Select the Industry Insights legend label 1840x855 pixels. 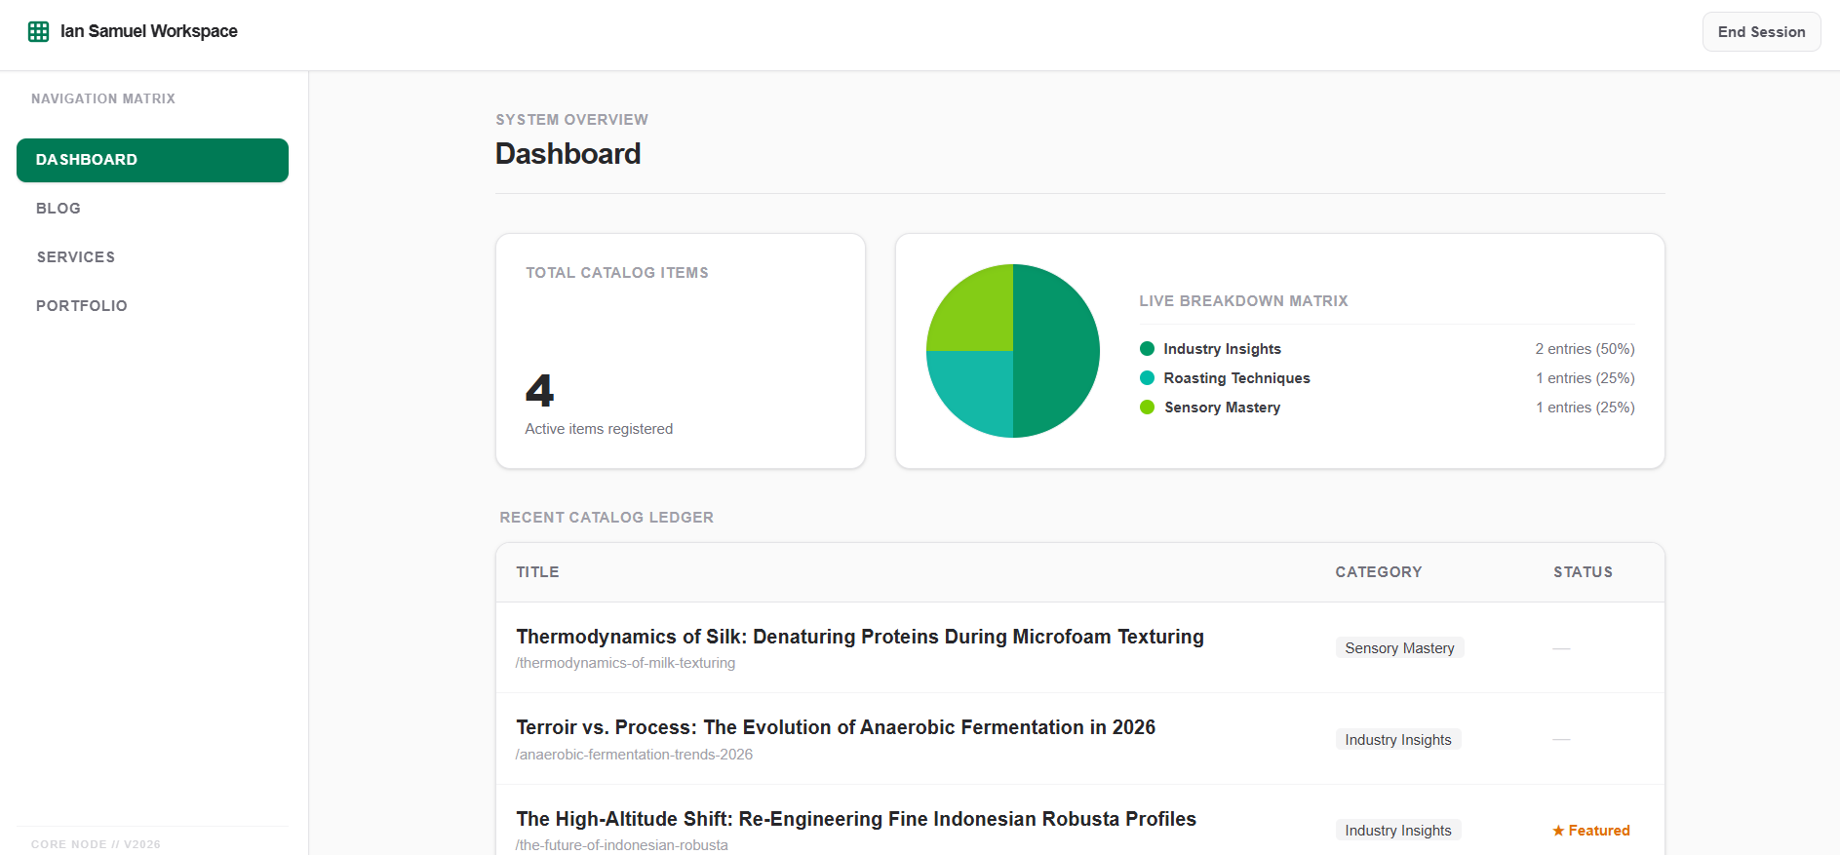(x=1222, y=349)
